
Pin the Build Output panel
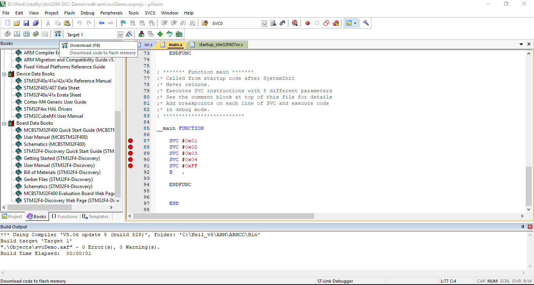pos(523,227)
